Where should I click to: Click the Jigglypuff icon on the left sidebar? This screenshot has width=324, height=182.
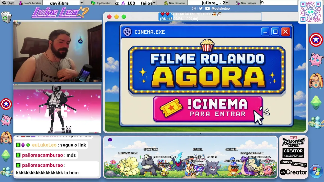(6, 120)
